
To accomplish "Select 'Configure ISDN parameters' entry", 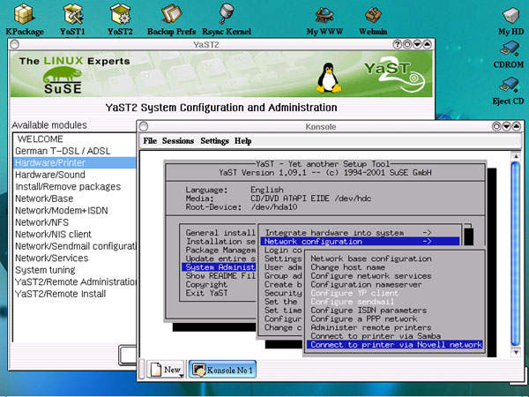I will pos(395,311).
